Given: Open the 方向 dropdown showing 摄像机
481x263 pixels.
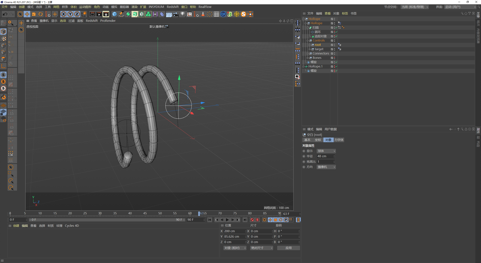Looking at the screenshot, I should (326, 167).
